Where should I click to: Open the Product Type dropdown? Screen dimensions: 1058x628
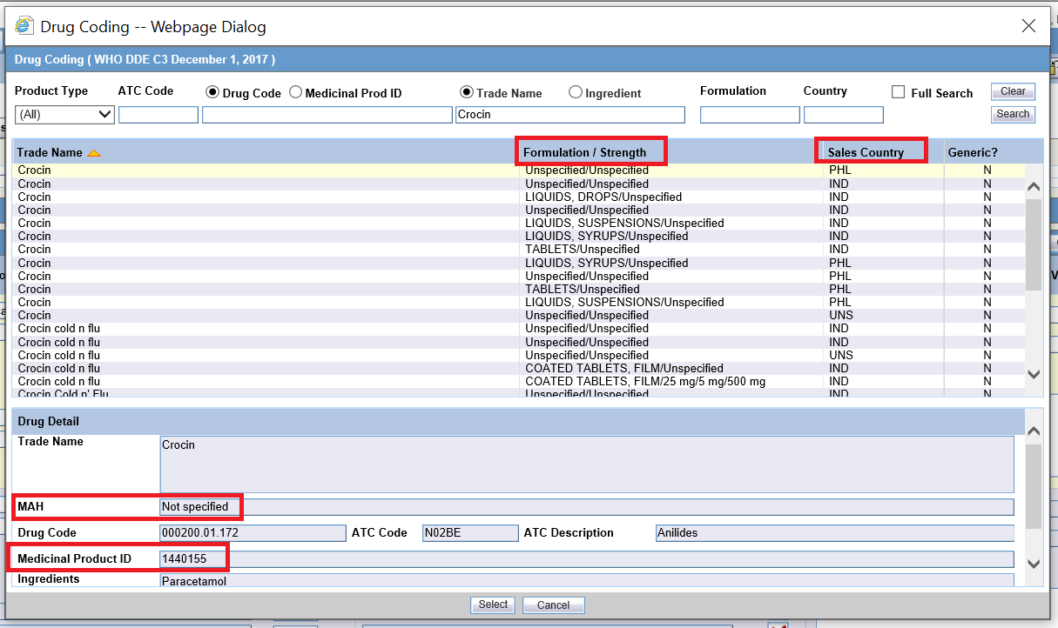point(65,114)
